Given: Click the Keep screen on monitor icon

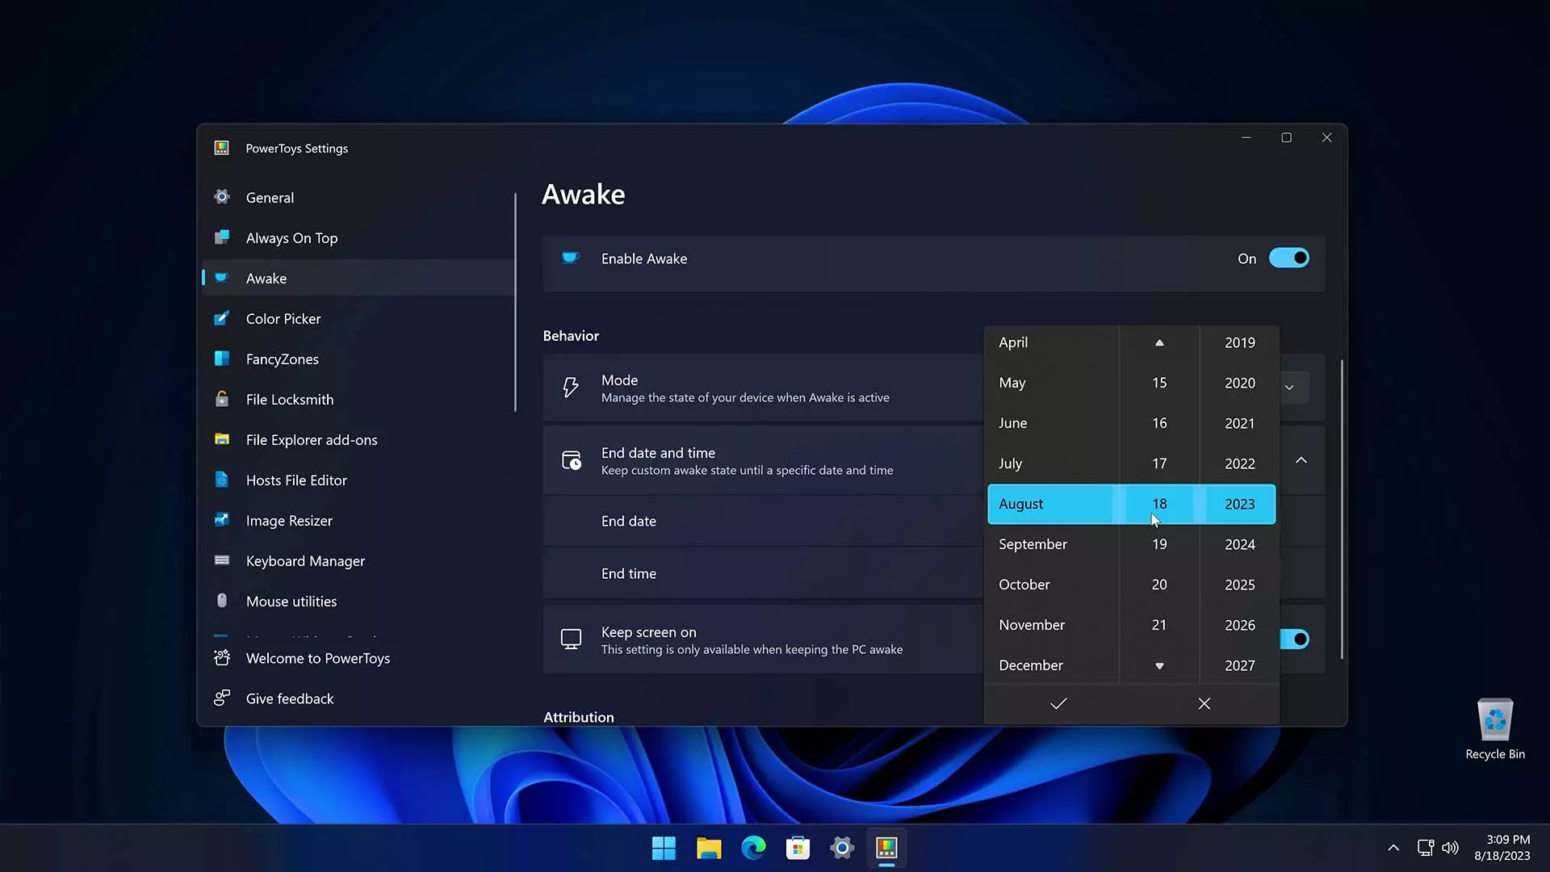Looking at the screenshot, I should click(571, 639).
